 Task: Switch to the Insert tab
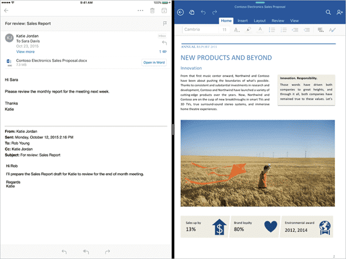pyautogui.click(x=242, y=20)
